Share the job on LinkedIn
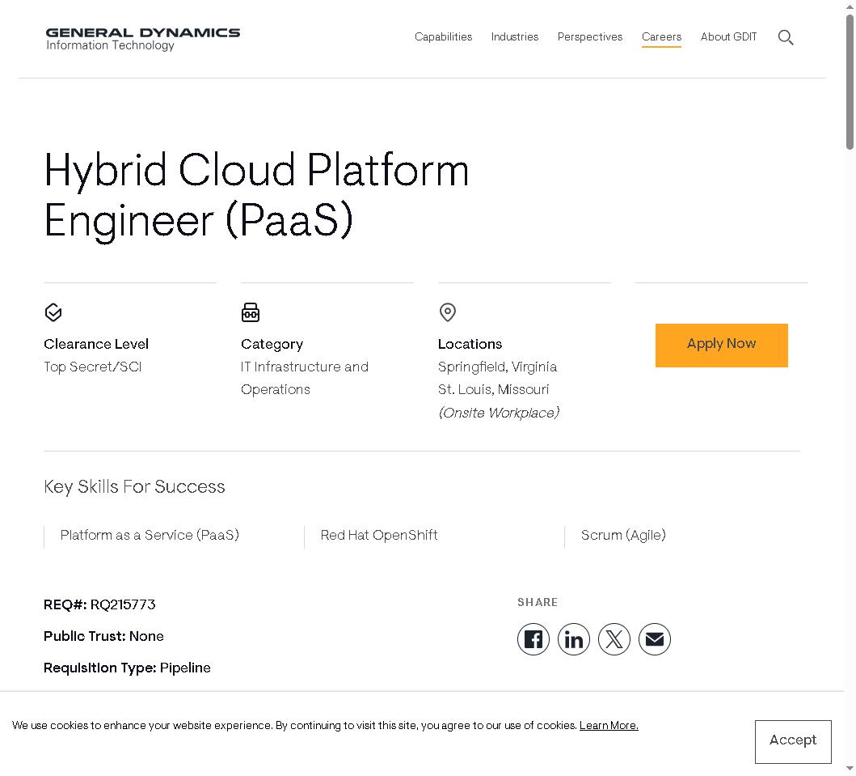Screen dimensions: 856x776 click(x=574, y=638)
